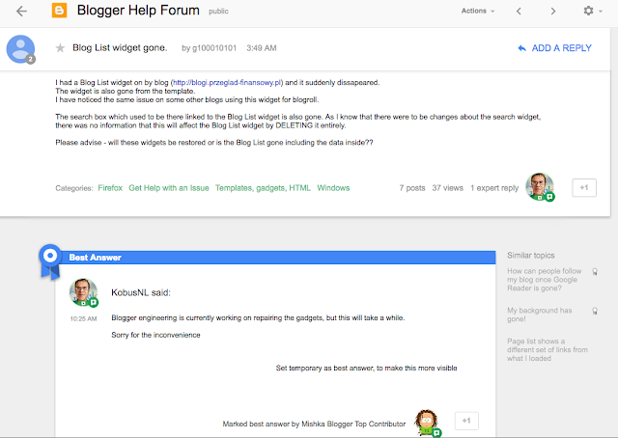618x438 pixels.
Task: Select the Get Help with an Issue category
Action: point(169,188)
